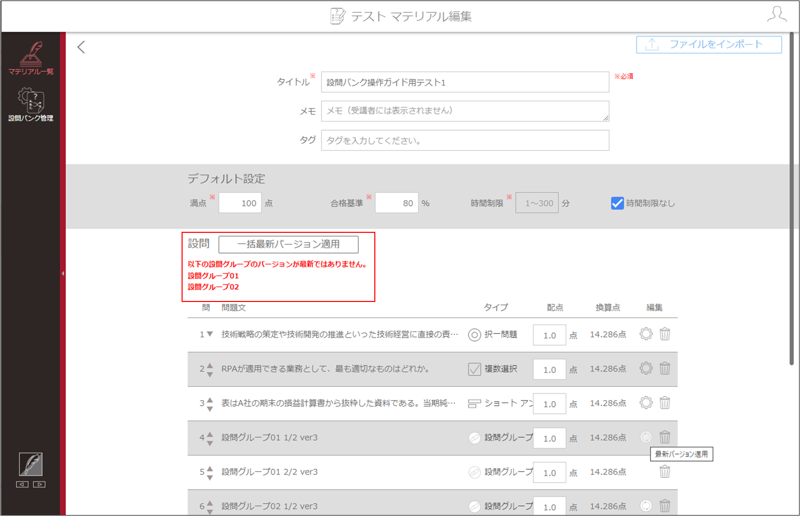Click the 合格基準 percentage field
The height and width of the screenshot is (516, 800).
397,203
